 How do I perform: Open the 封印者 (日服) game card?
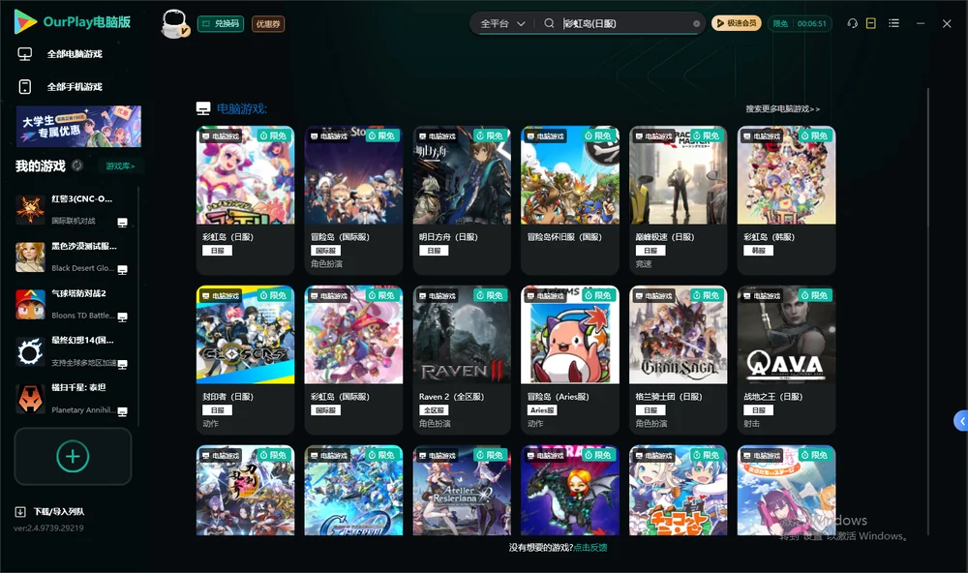pos(245,359)
